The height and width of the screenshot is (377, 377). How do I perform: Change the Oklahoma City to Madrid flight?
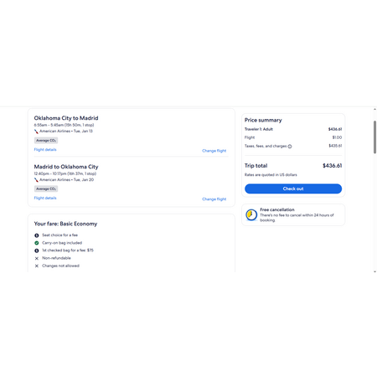(214, 151)
